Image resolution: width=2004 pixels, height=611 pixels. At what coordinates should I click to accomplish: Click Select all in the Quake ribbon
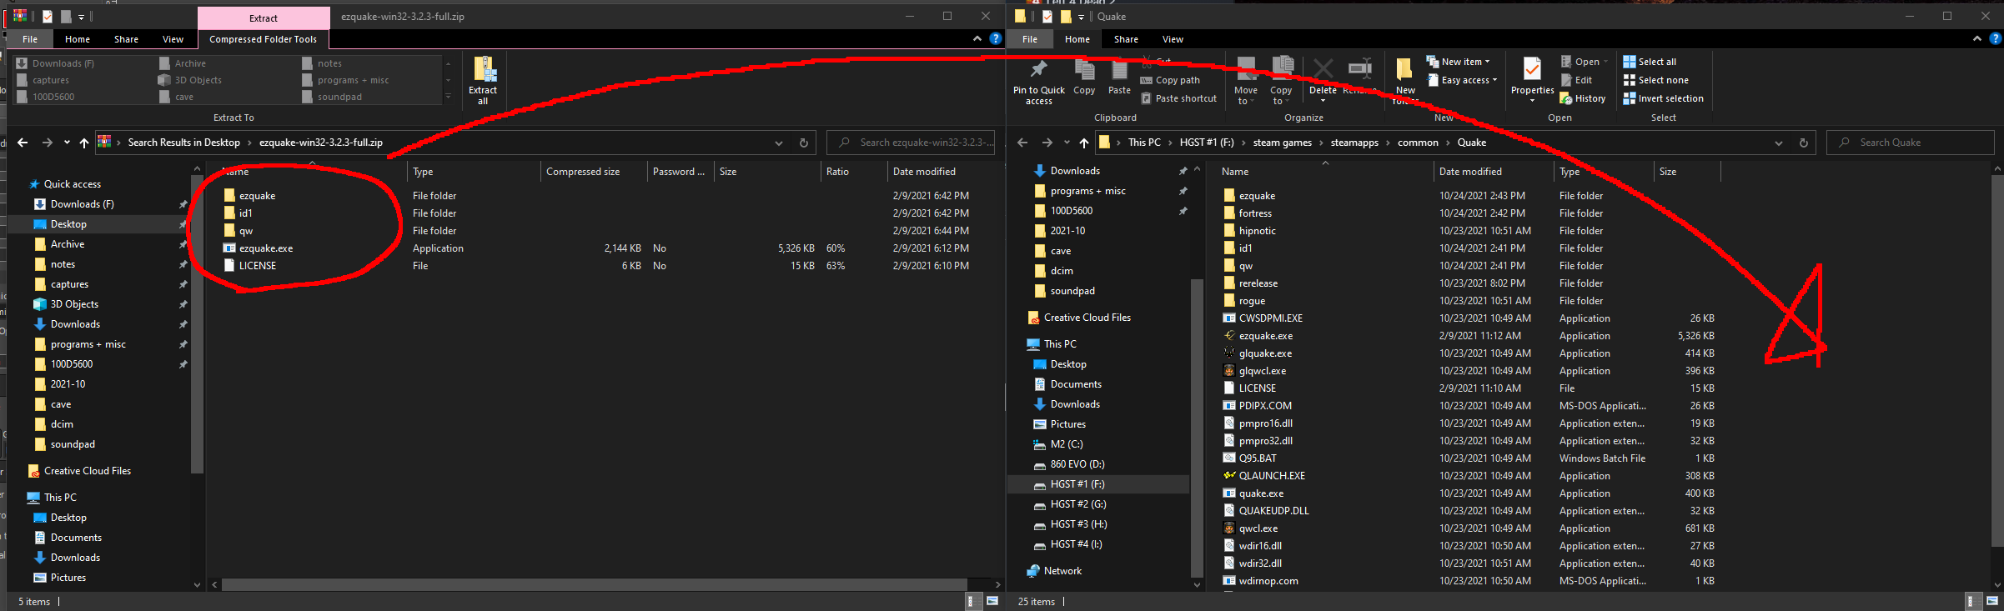(x=1650, y=62)
